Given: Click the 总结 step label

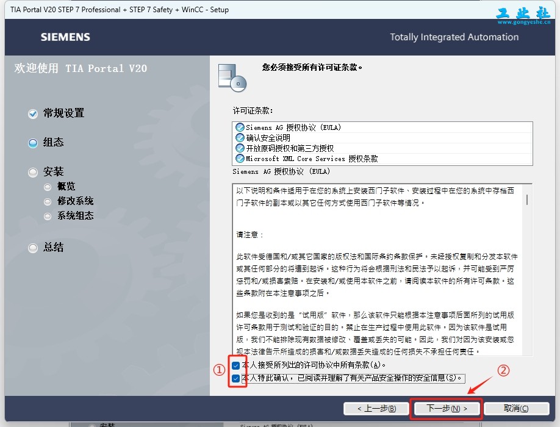Looking at the screenshot, I should 53,247.
